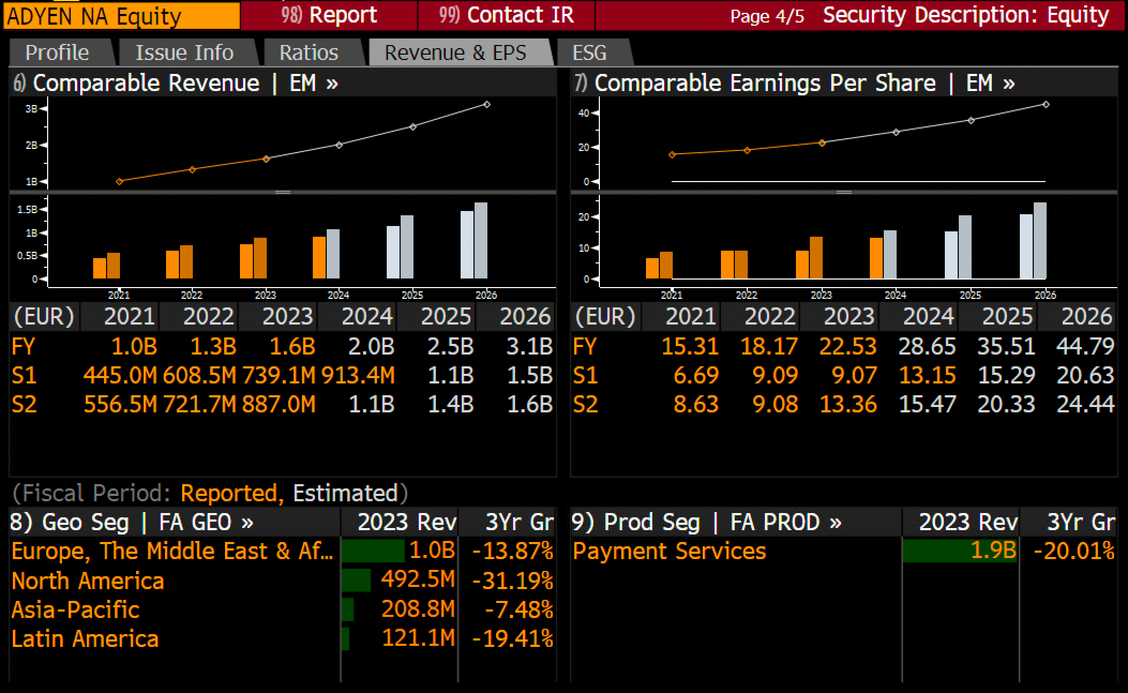Screen dimensions: 1128x693
Task: Click the S2 2023 EPS value 13.36
Action: point(848,404)
